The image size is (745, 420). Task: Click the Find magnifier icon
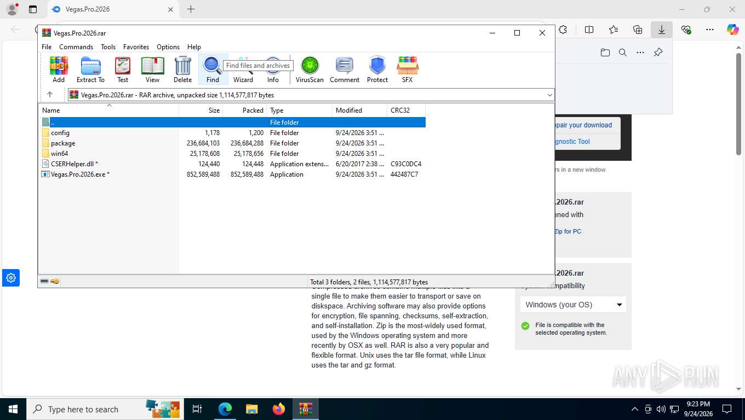213,69
